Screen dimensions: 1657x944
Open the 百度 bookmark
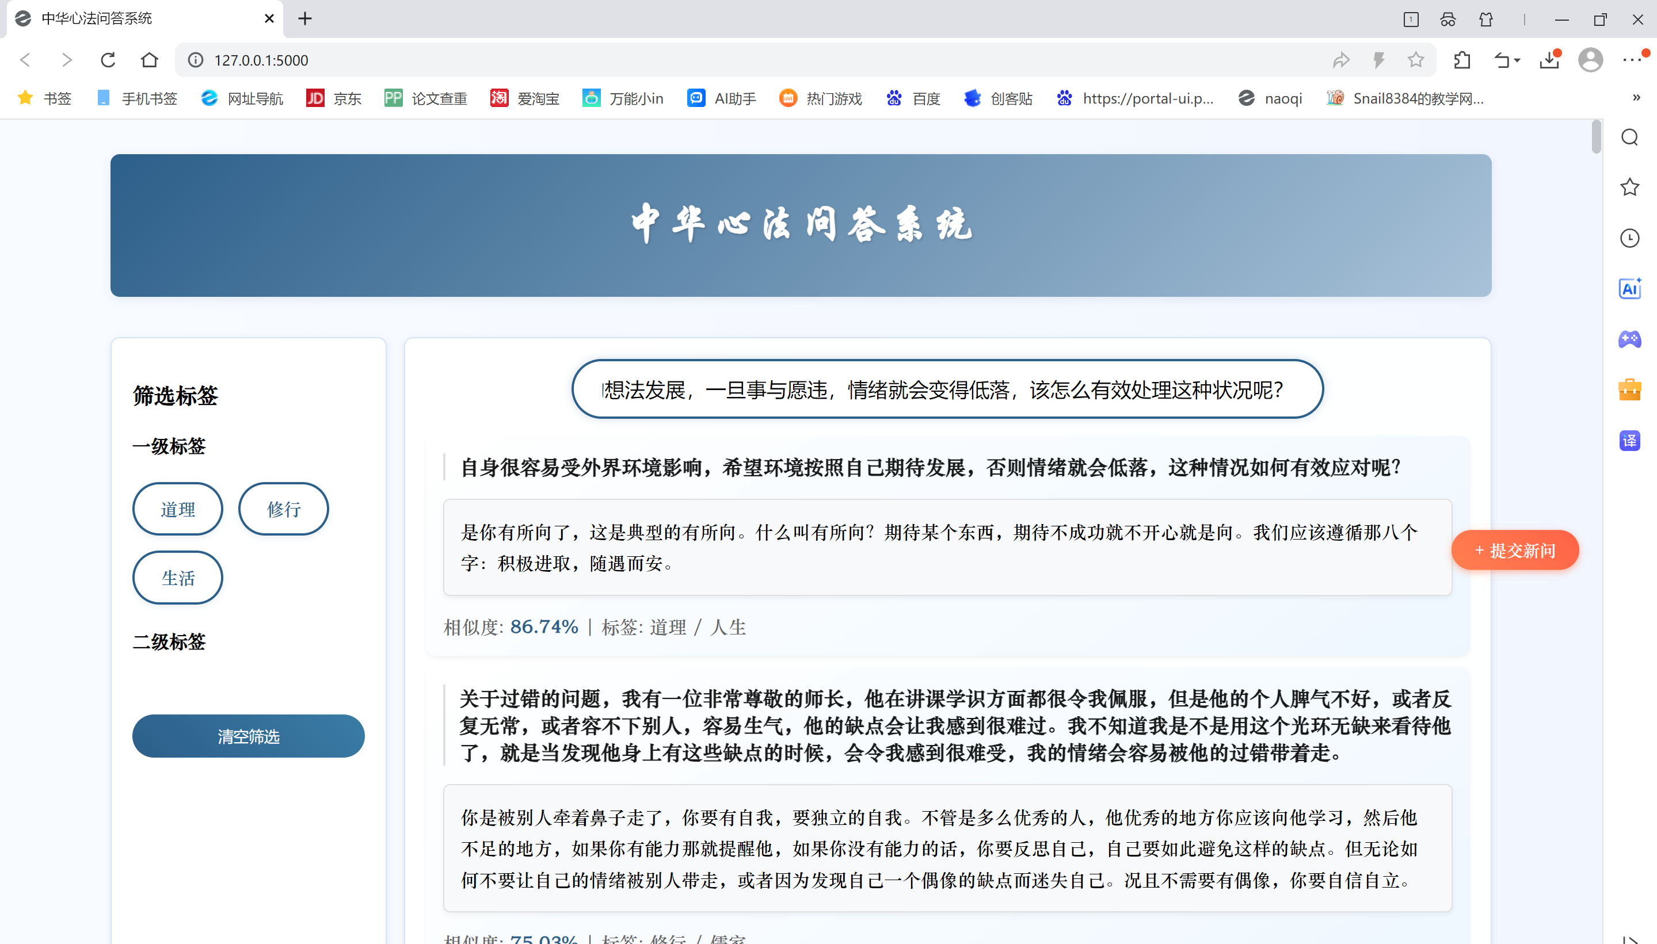(913, 98)
